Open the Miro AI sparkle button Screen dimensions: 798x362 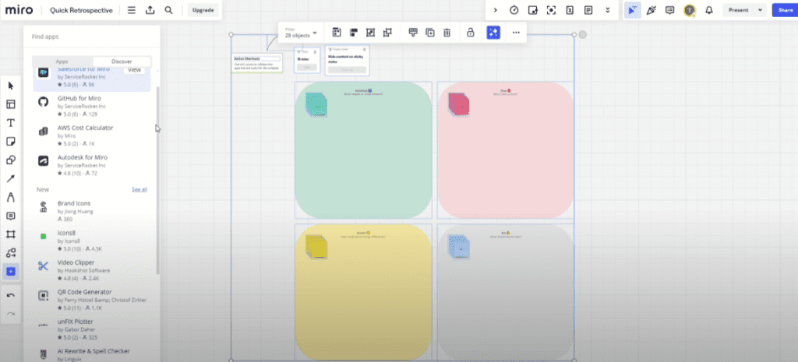pos(493,33)
